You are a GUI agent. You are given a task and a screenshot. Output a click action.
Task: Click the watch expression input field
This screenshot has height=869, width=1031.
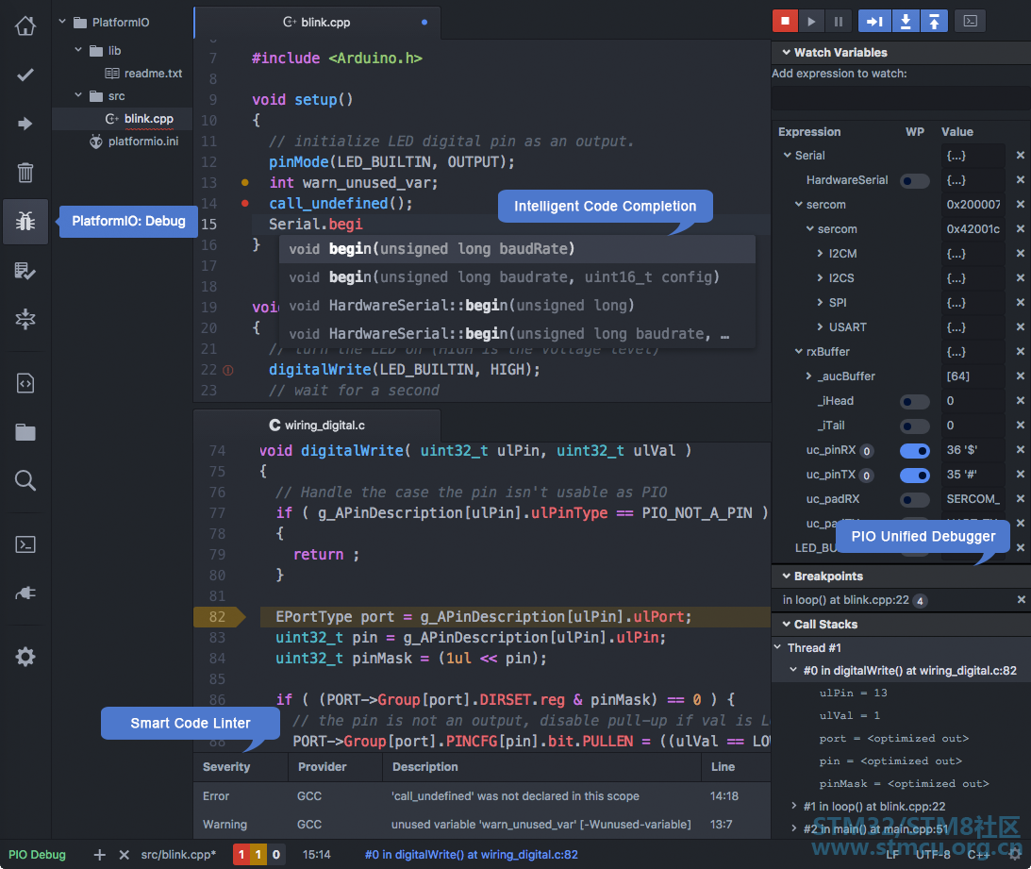[899, 98]
